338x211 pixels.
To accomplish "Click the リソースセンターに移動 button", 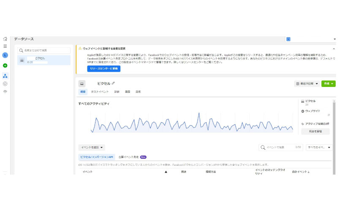I will 104,69.
